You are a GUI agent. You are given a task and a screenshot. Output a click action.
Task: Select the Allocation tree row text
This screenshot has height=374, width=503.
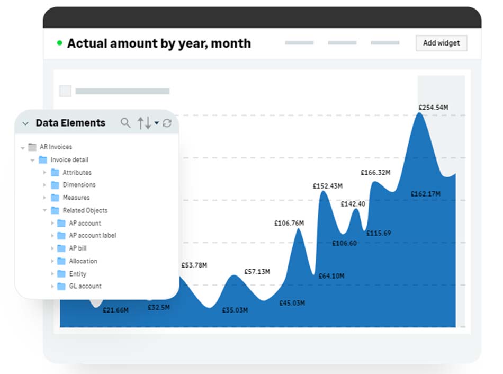click(83, 261)
